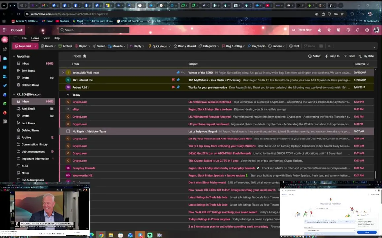This screenshot has width=382, height=238.
Task: Change sort order via By Date
Action: [366, 56]
